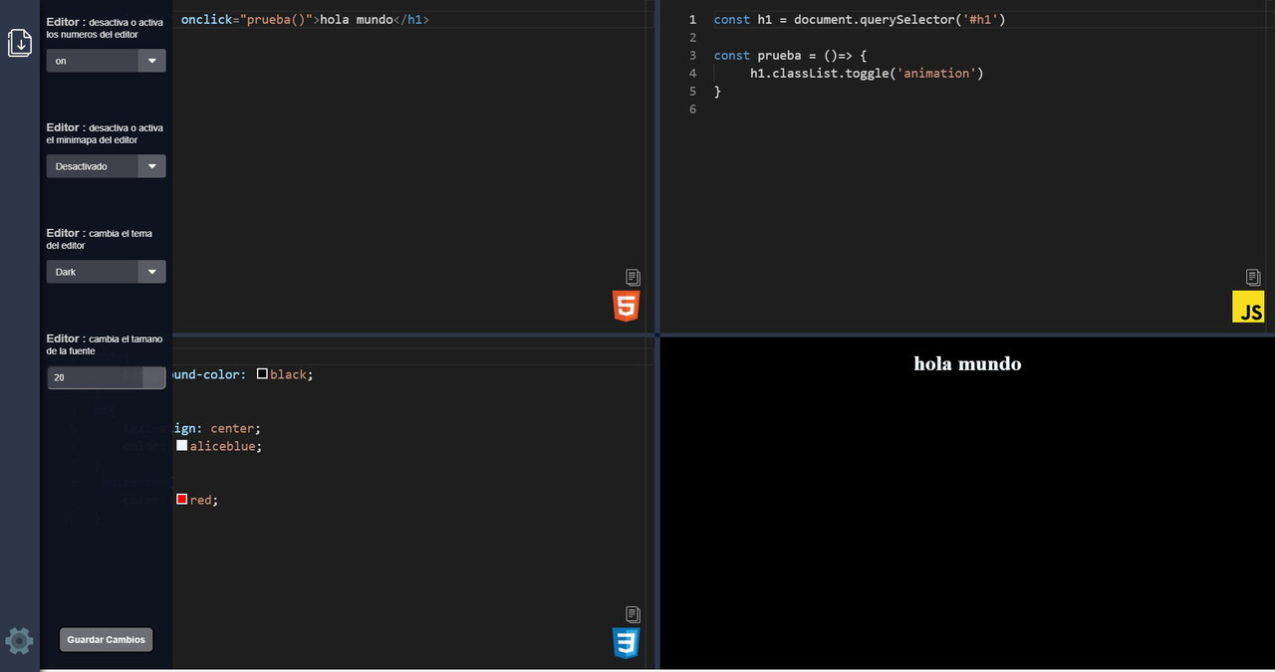Open the line numbers 'on' dropdown
The image size is (1275, 672).
point(106,61)
